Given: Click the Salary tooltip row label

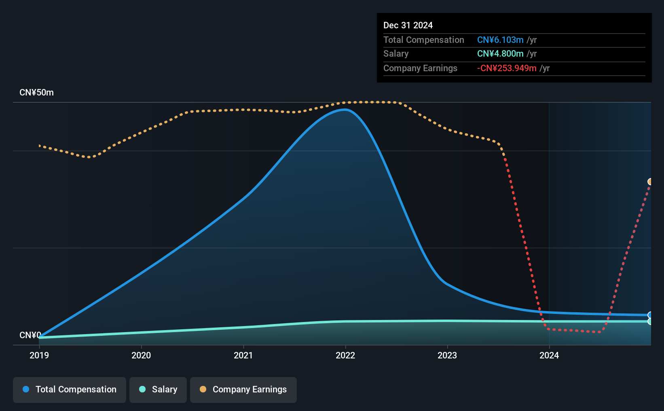Looking at the screenshot, I should coord(396,53).
